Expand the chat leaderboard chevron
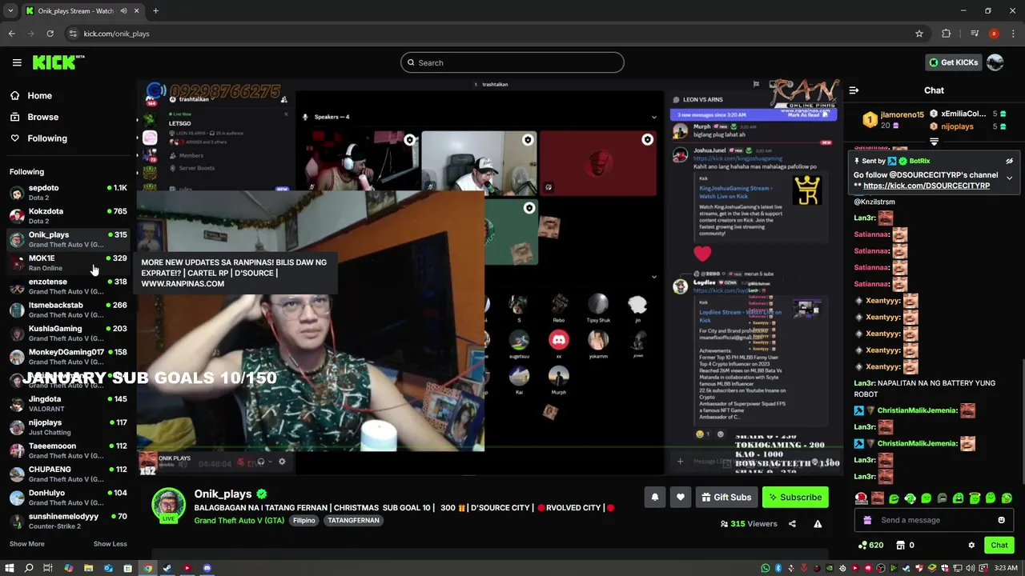1025x576 pixels. point(934,142)
